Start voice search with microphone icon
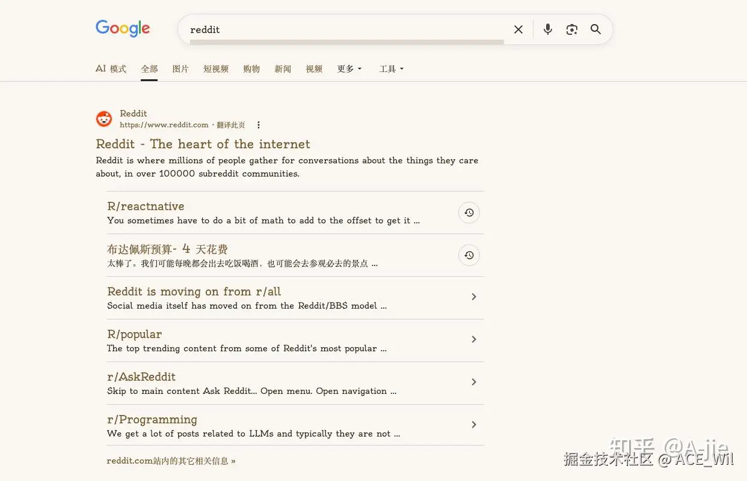 pos(547,29)
